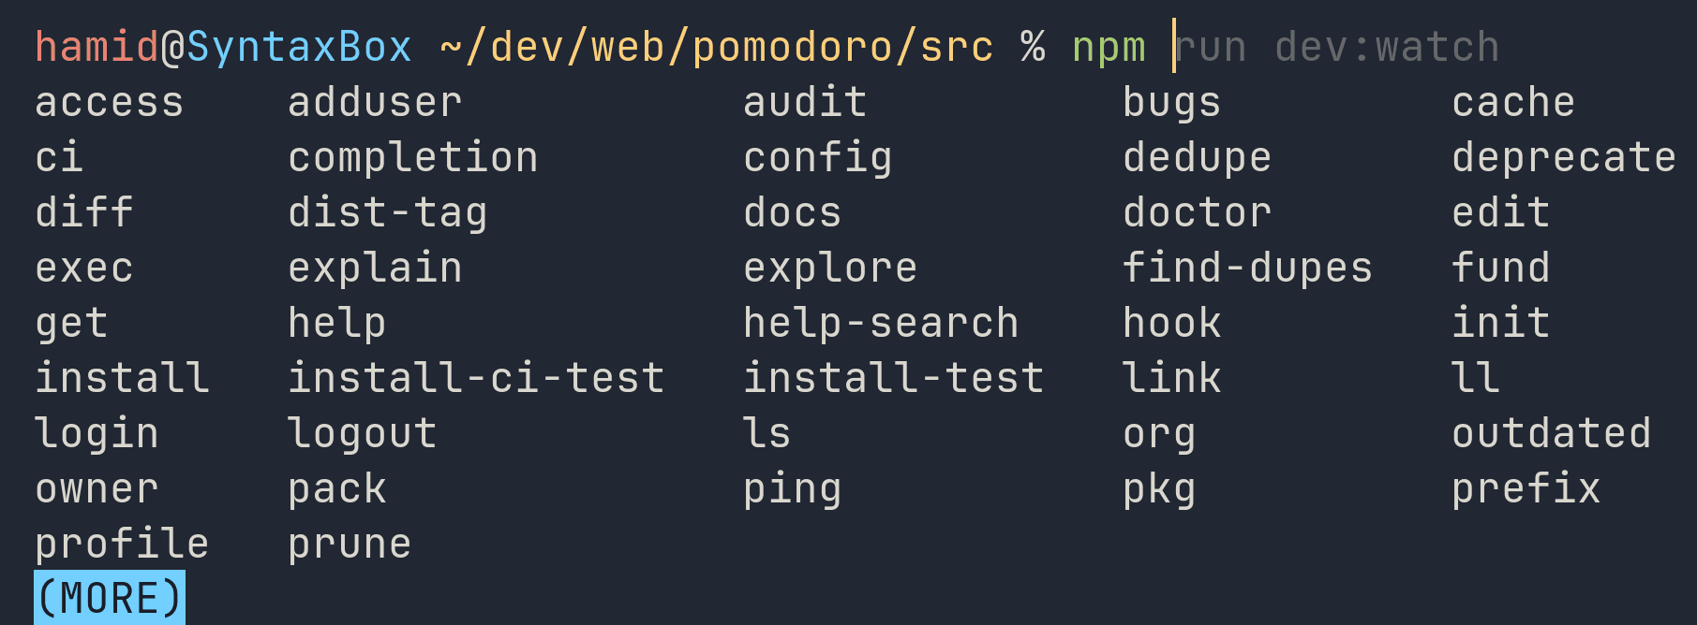
Task: Click the 'logout' command suggestion
Action: point(362,434)
